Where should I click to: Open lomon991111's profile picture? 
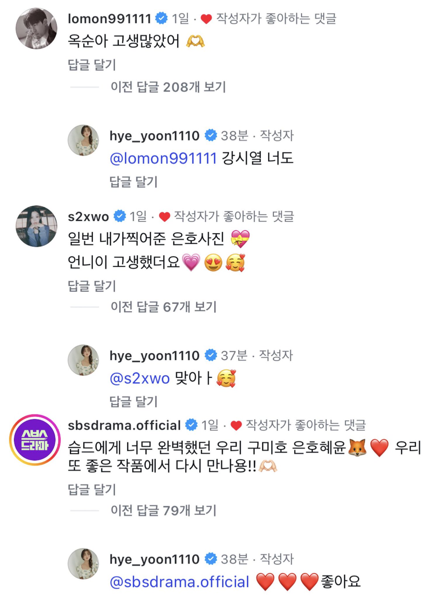pos(36,29)
